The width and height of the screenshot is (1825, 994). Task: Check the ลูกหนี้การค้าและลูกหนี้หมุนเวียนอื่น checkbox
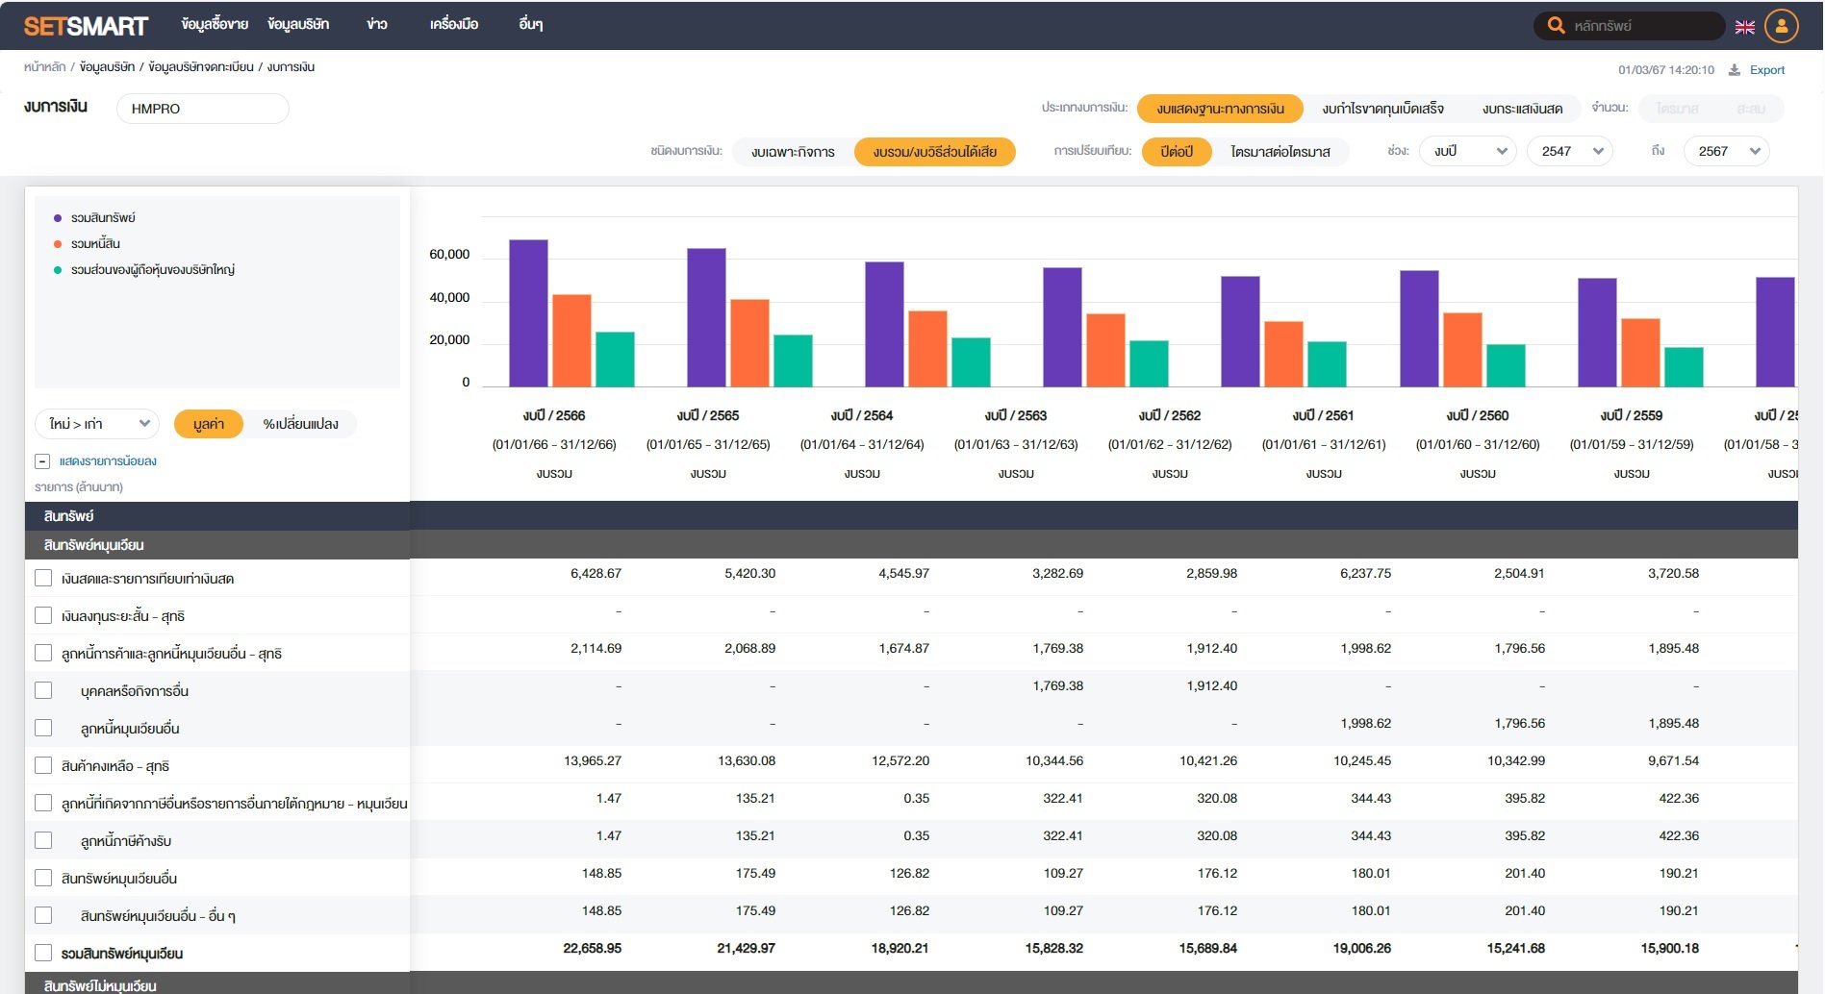pos(43,653)
